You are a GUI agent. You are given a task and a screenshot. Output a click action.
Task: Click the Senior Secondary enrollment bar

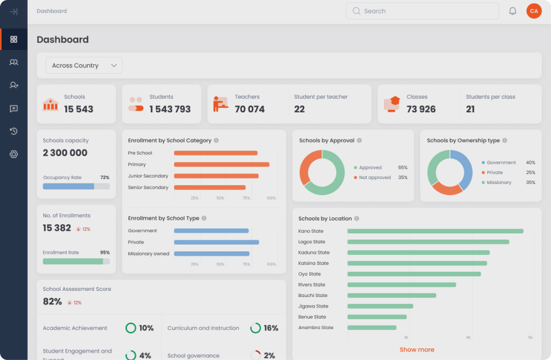coord(210,187)
